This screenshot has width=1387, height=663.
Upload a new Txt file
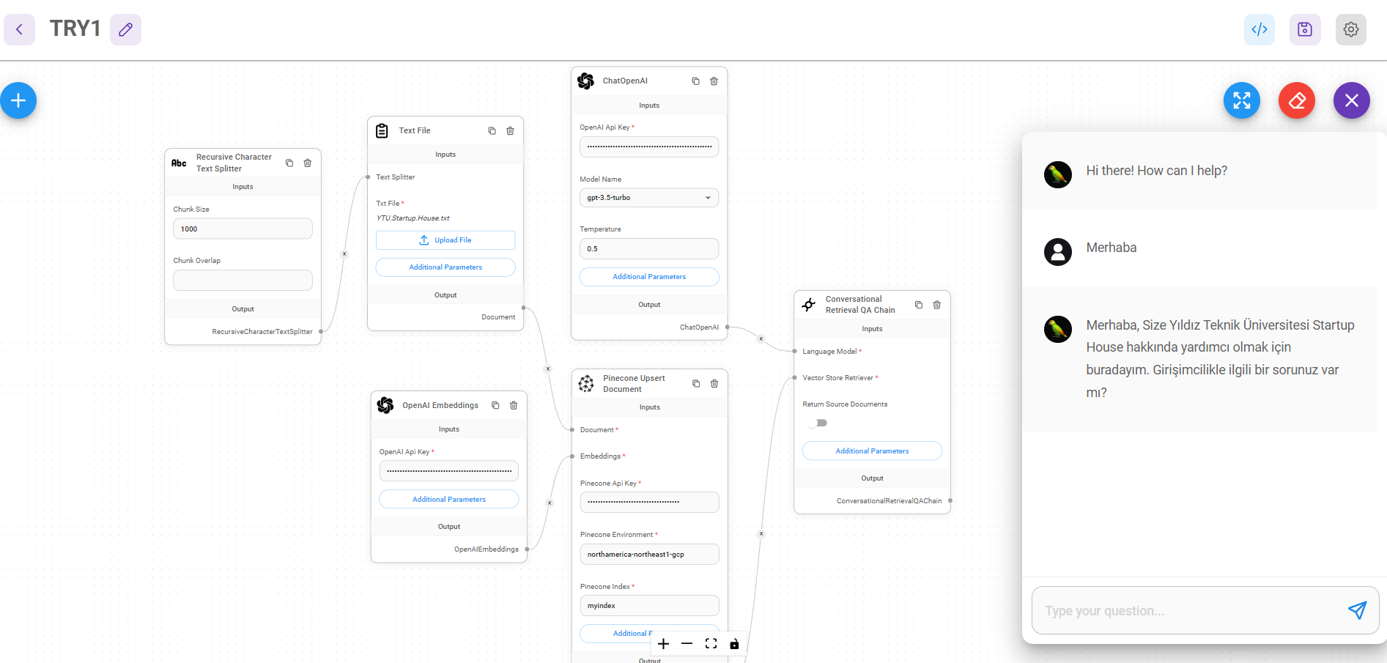(x=445, y=240)
